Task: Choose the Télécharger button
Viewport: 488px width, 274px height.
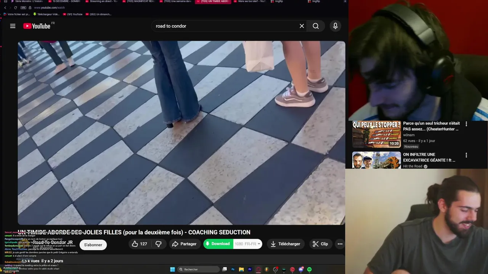Action: 285,244
